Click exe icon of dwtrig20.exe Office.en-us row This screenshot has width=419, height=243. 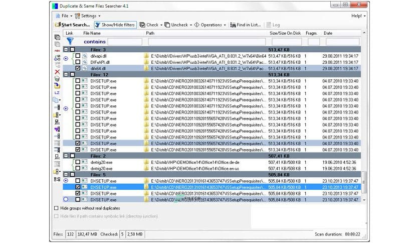tap(85, 168)
